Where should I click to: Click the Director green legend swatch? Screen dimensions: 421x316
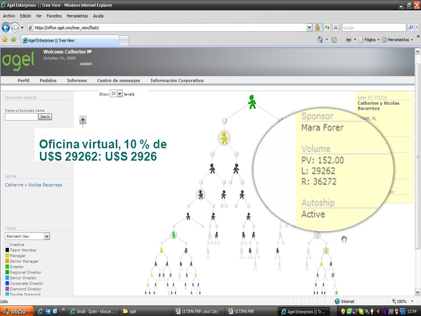tap(7, 266)
